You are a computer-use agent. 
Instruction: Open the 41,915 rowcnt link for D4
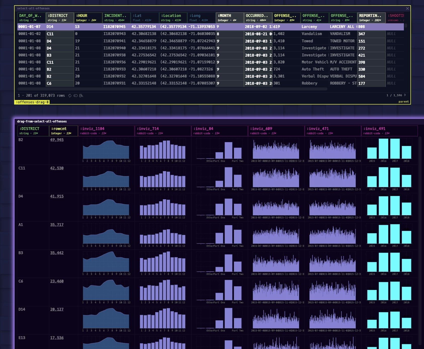[57, 196]
